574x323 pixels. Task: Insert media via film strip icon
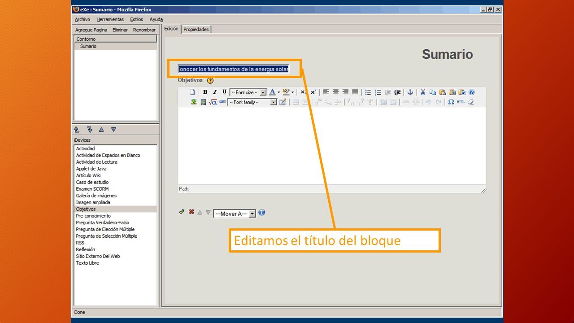pos(203,102)
